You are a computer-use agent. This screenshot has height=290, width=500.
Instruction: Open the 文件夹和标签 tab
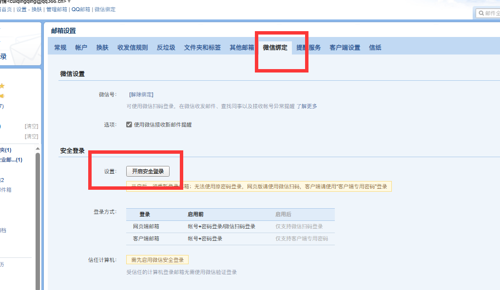[x=202, y=47]
